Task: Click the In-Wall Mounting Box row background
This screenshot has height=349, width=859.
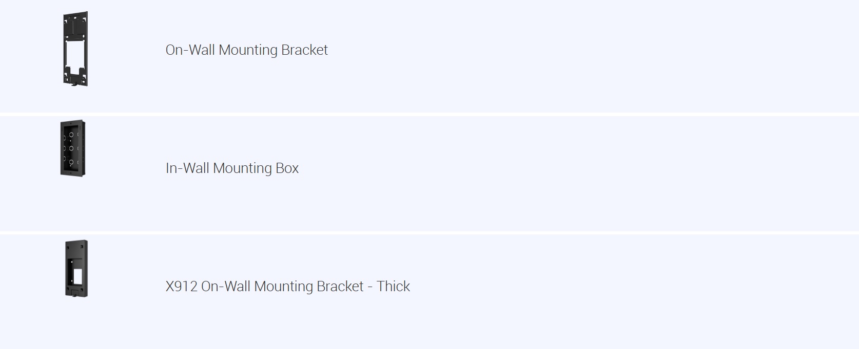Action: 429,173
